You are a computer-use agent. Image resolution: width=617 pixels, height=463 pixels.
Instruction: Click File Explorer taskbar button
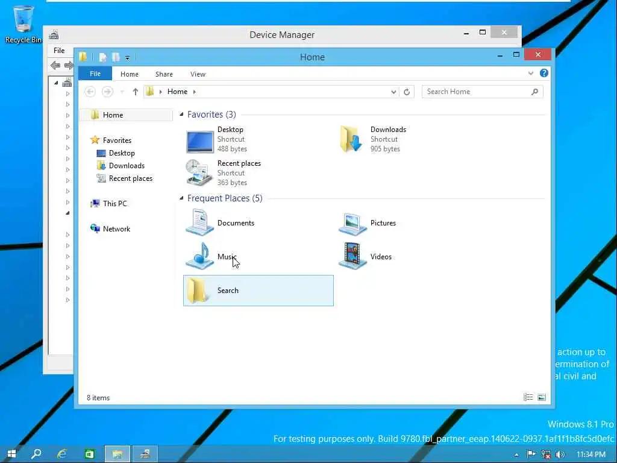117,454
